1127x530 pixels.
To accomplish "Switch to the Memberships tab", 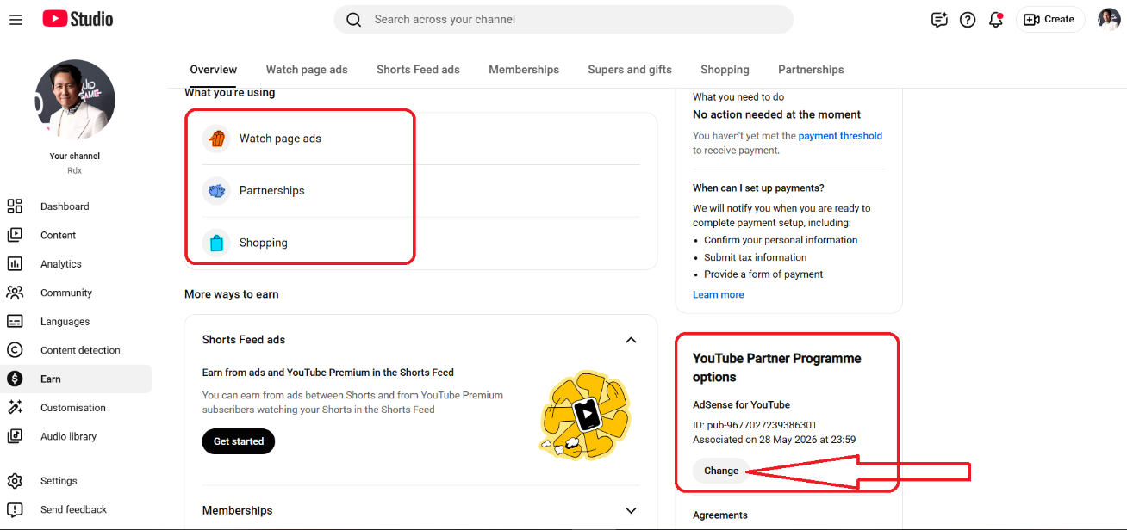I will [x=524, y=70].
